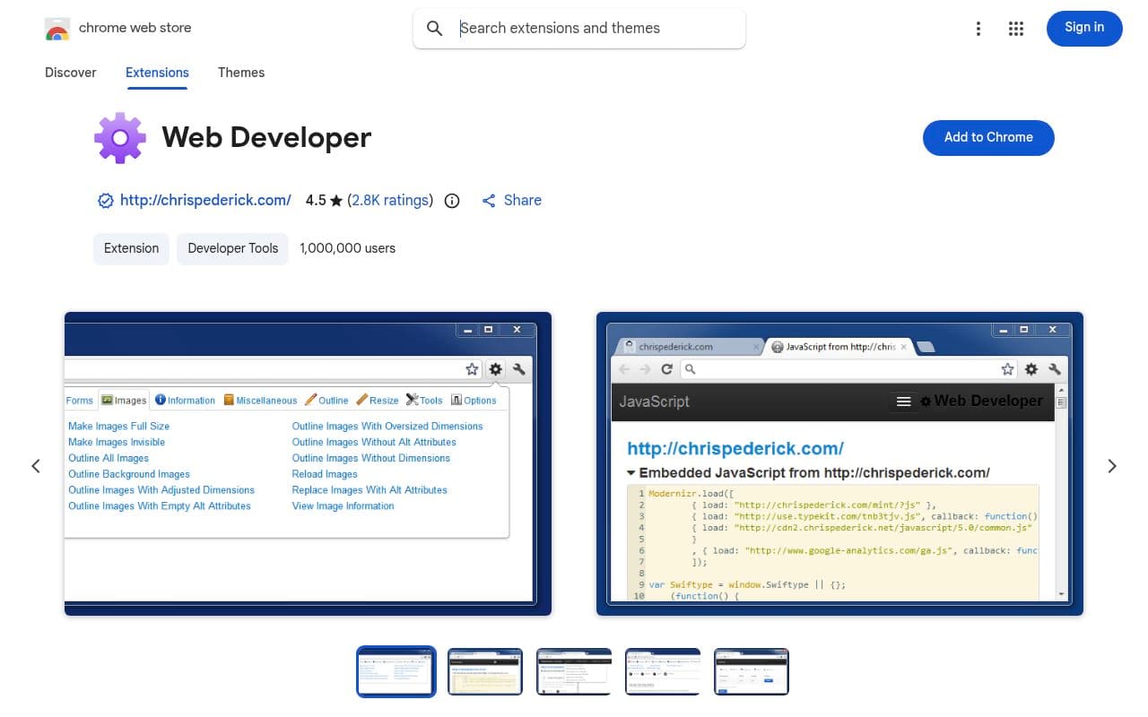Screen dimensions: 1148x717
Task: Expand the Embedded JavaScript disclosure triangle
Action: [x=633, y=472]
